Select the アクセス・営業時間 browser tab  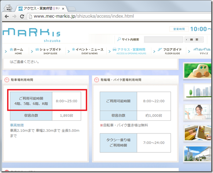click(41, 8)
